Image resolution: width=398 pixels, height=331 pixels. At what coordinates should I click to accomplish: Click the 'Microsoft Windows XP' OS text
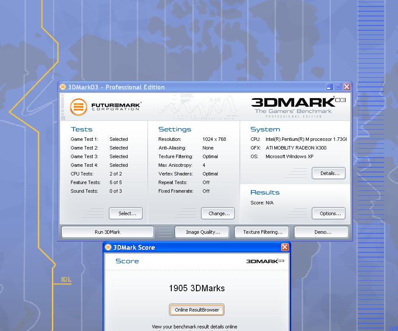(289, 156)
